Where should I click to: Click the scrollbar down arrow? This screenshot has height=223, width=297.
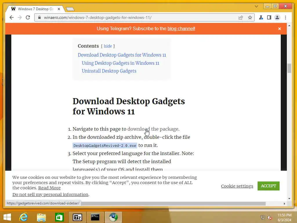pos(289,199)
